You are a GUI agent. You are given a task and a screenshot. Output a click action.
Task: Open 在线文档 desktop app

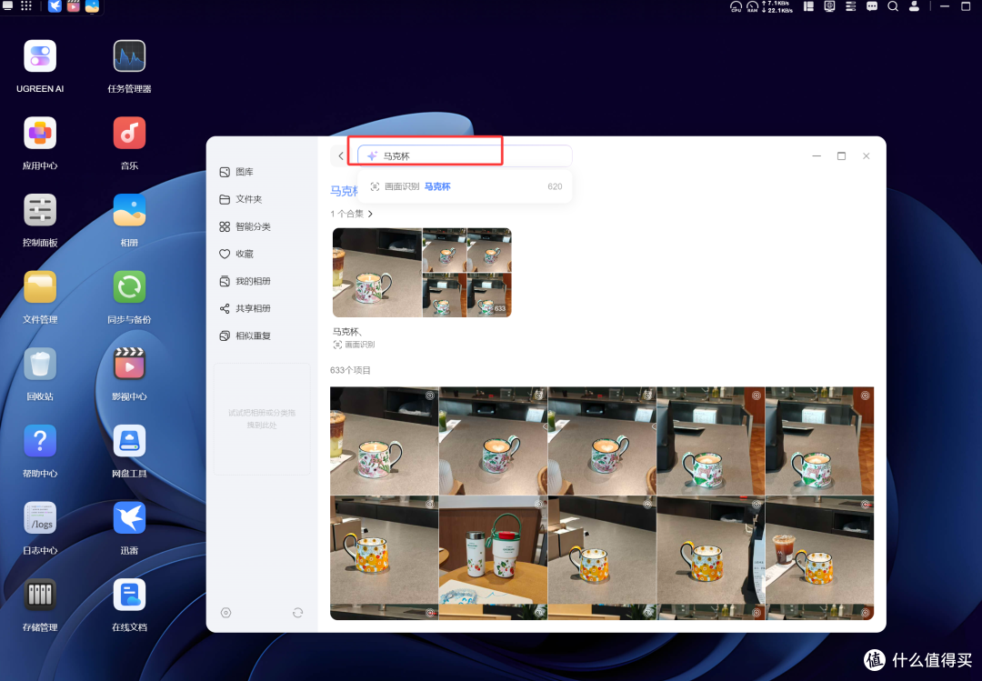point(129,596)
